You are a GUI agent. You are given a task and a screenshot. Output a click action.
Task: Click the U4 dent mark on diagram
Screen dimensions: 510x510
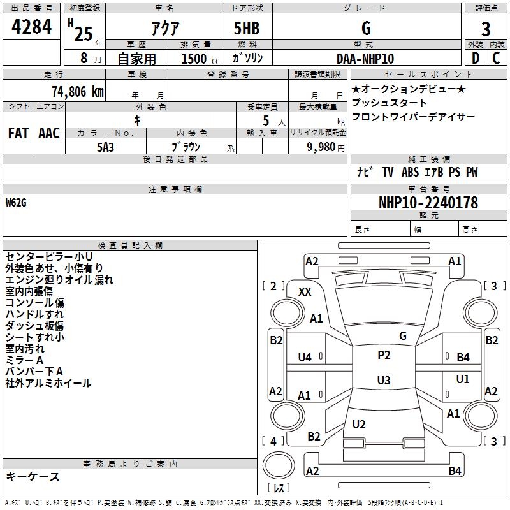click(x=305, y=358)
